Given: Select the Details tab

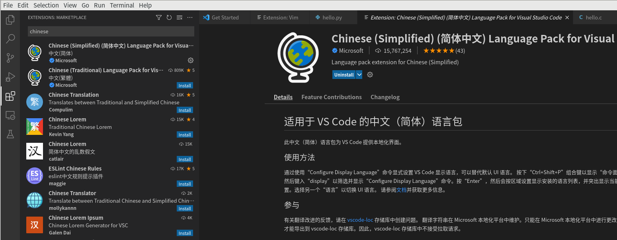Looking at the screenshot, I should point(283,97).
